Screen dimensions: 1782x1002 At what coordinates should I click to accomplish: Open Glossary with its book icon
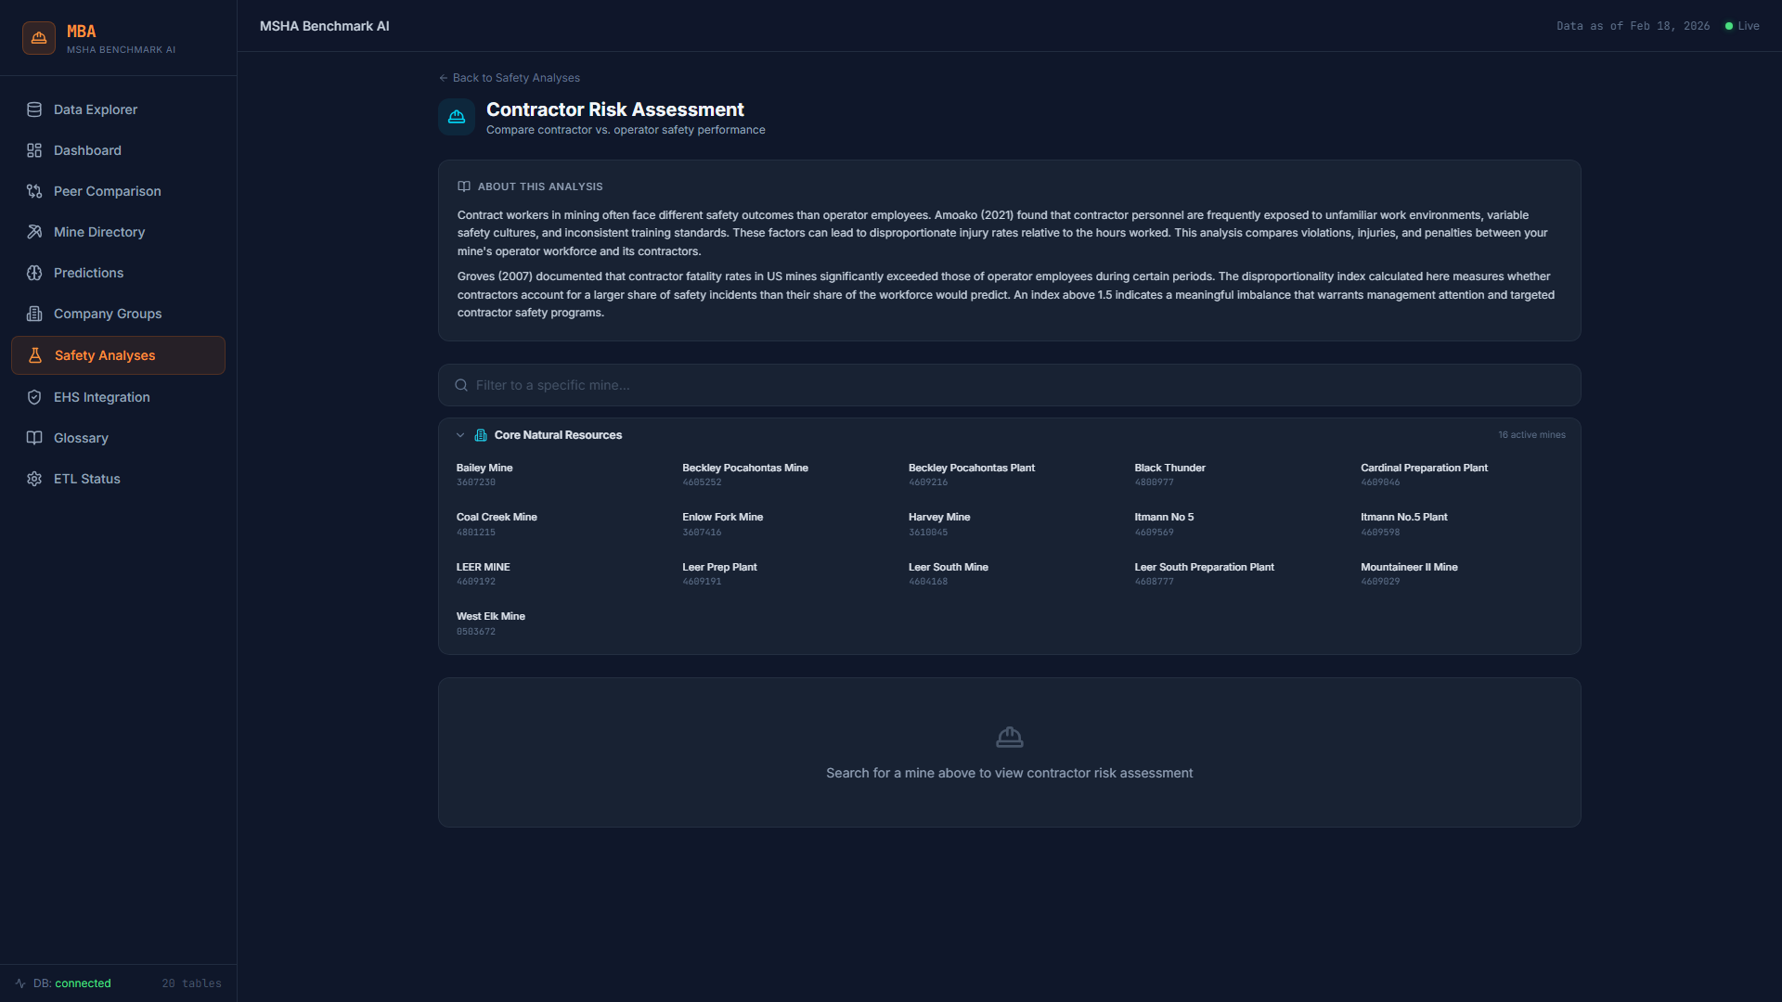(34, 438)
